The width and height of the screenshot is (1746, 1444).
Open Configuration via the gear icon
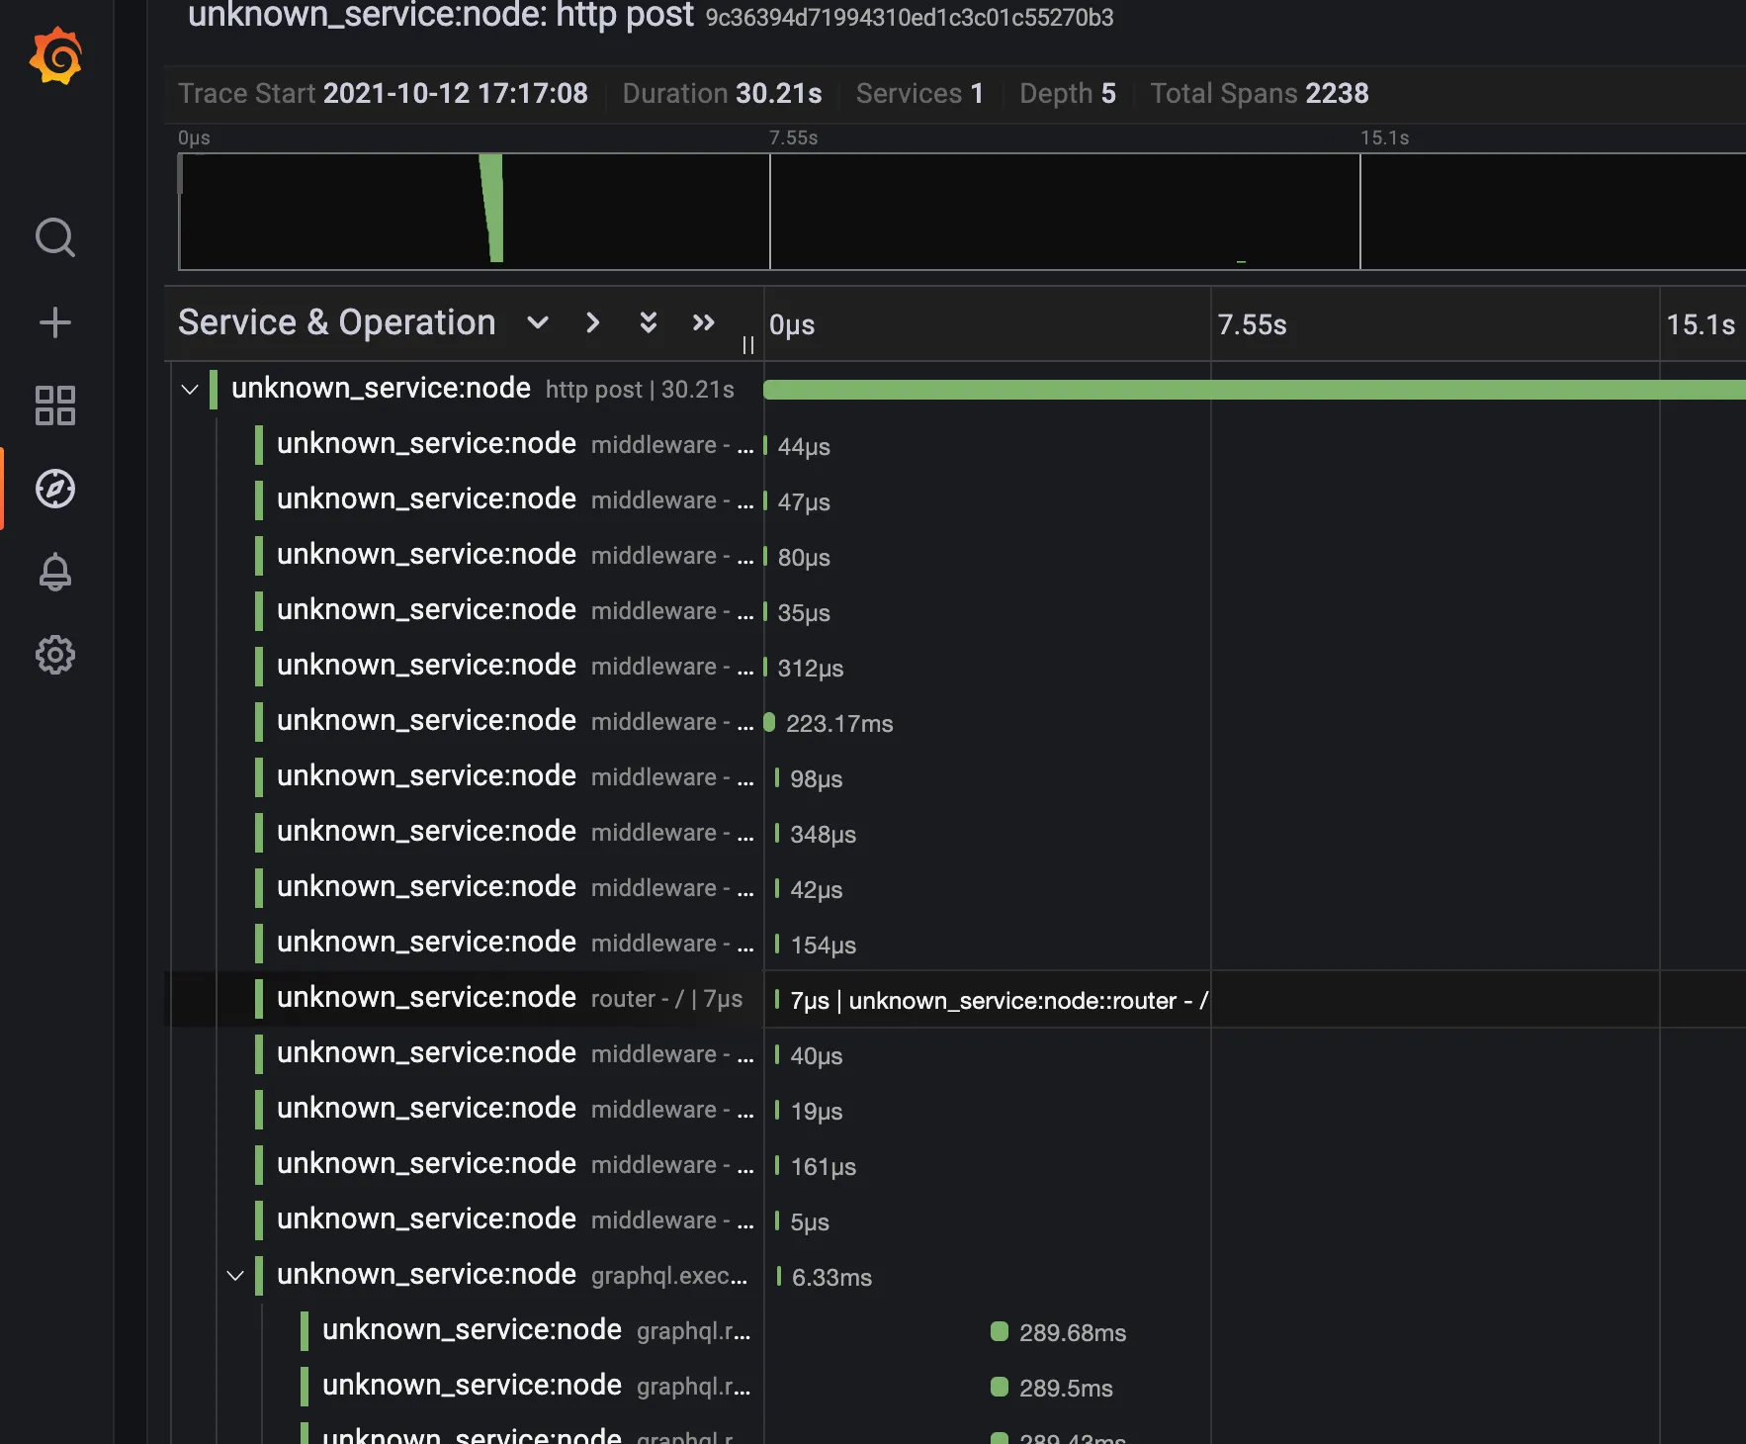tap(55, 655)
